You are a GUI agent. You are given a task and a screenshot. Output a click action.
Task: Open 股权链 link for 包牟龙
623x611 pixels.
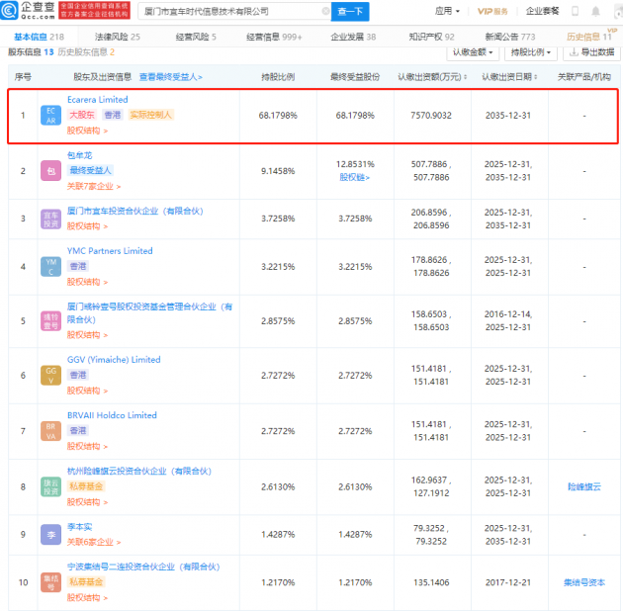[x=355, y=177]
